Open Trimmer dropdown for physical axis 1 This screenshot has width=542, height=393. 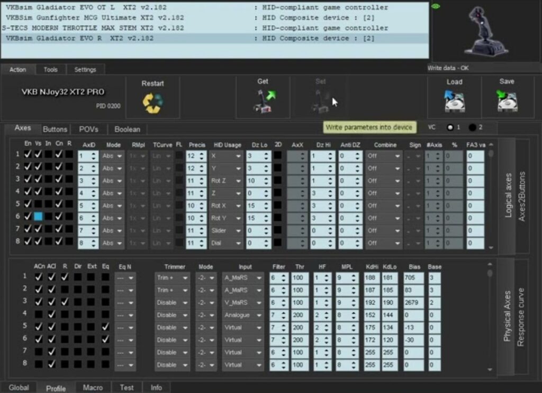tap(172, 278)
